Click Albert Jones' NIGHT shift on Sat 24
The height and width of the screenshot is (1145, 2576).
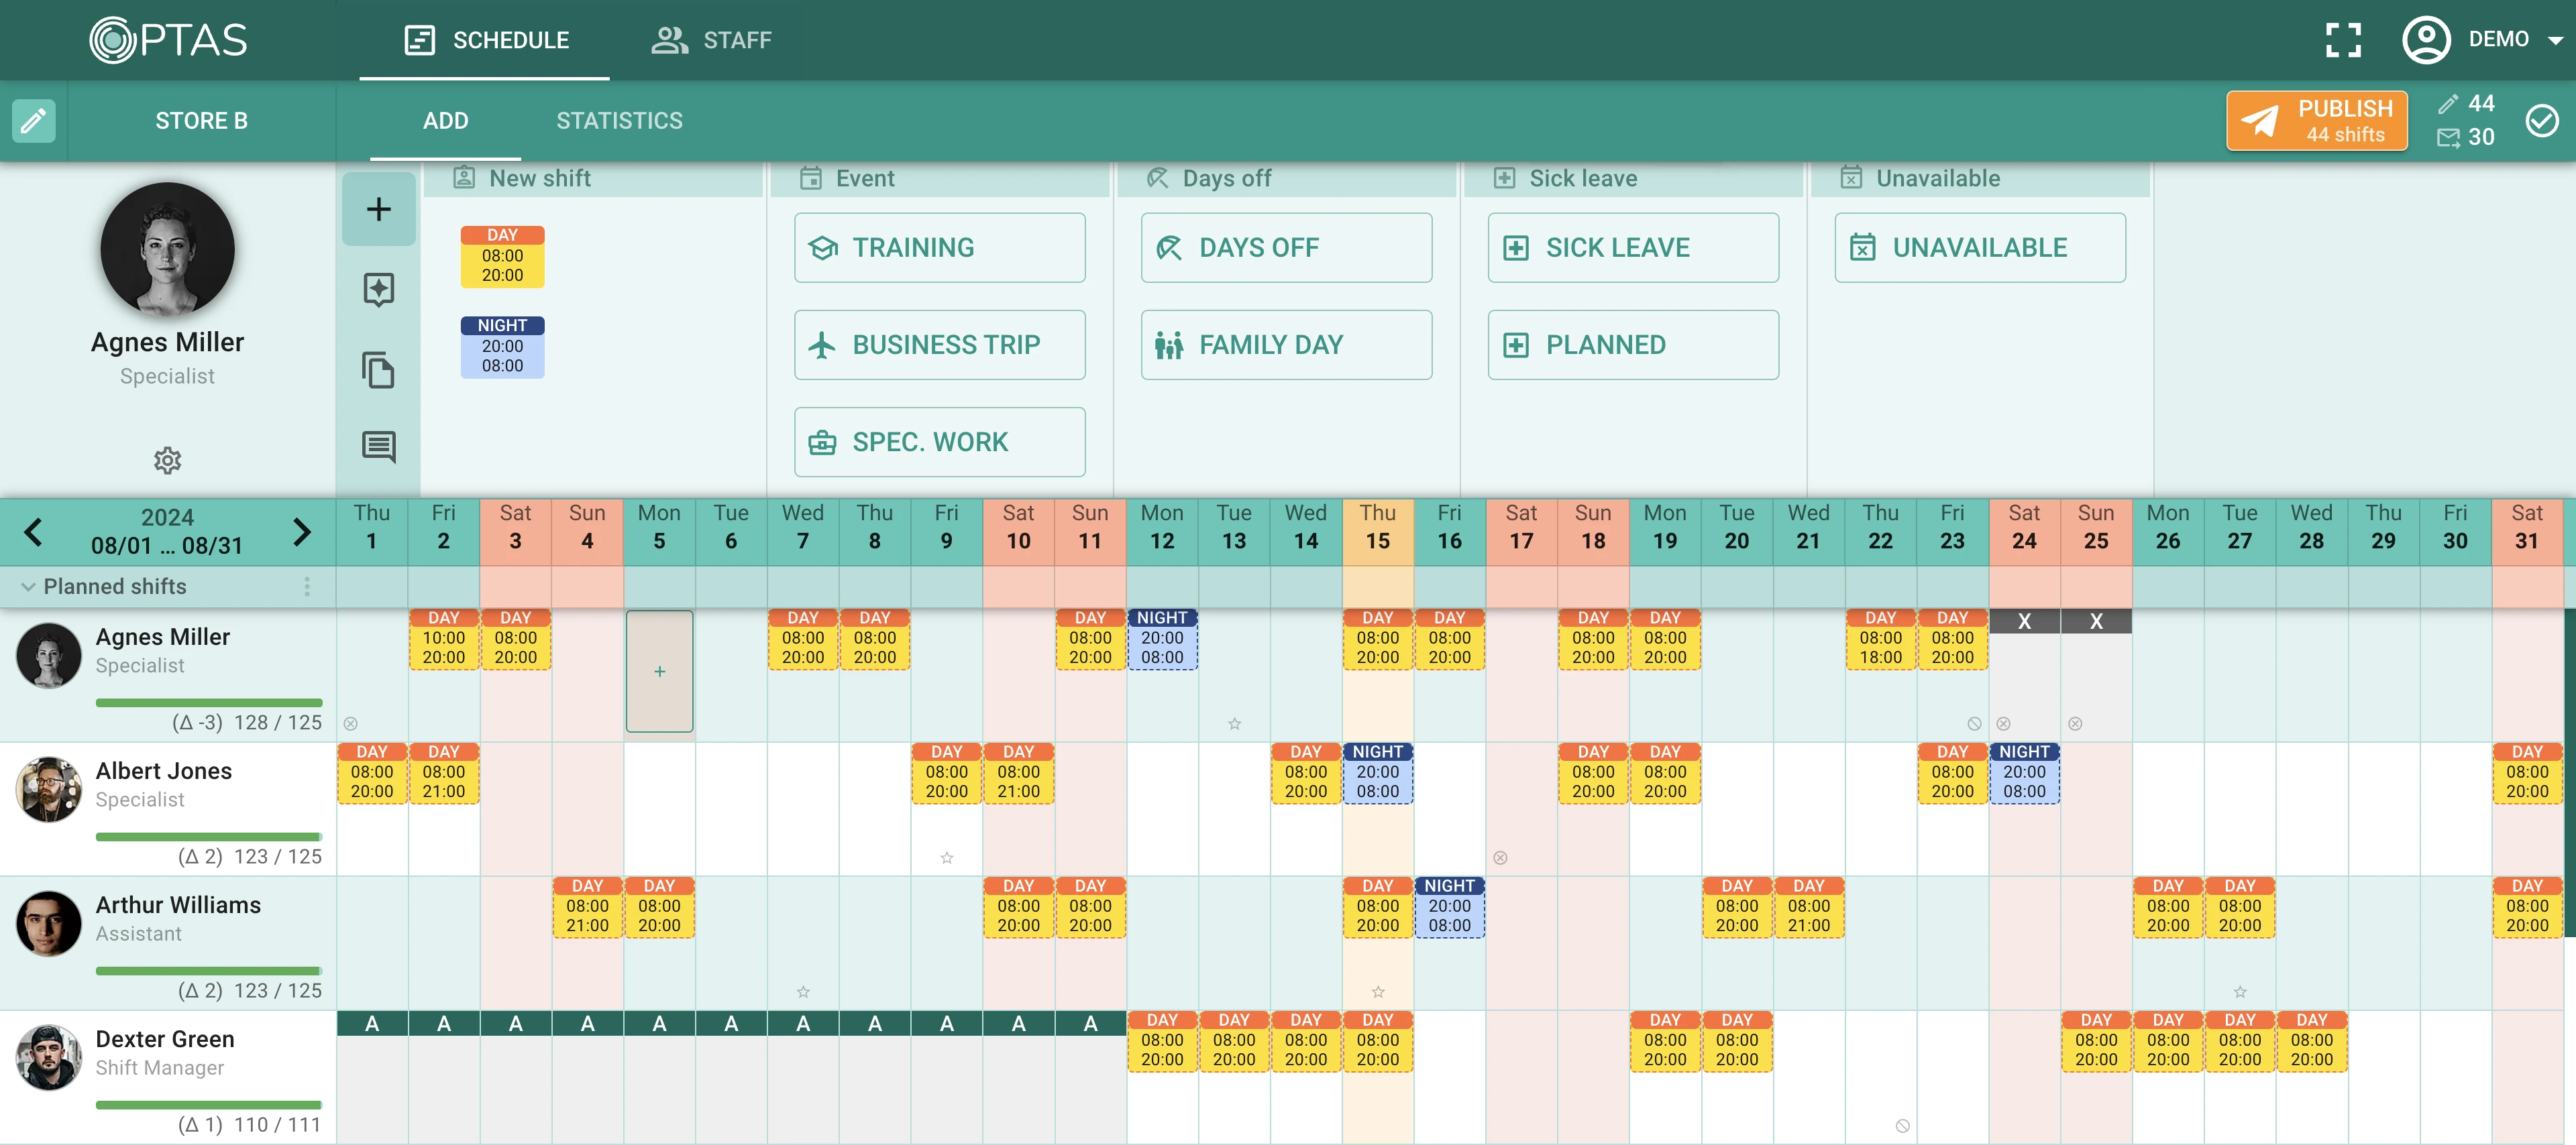tap(2024, 774)
